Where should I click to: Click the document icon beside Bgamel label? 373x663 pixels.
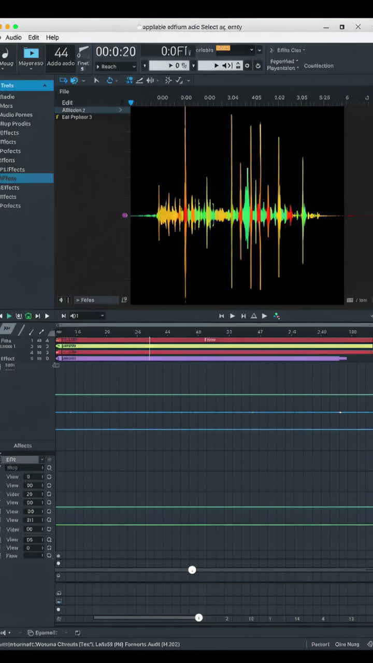(31, 632)
